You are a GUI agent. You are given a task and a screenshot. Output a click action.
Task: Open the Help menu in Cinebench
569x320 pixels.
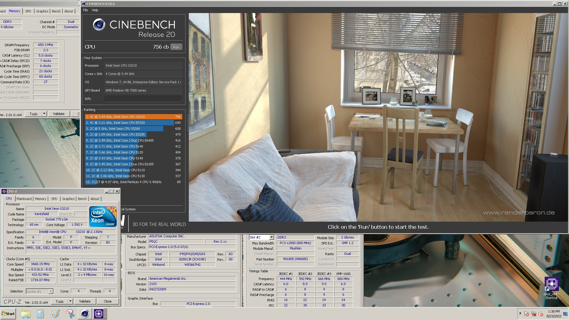(95, 10)
